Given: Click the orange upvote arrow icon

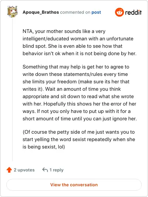Looking at the screenshot, I should 9,170.
